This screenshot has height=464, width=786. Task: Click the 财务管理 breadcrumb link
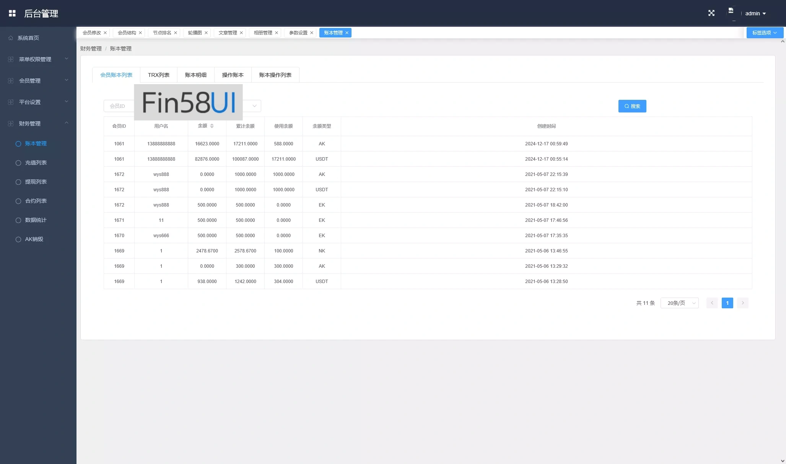click(x=91, y=49)
